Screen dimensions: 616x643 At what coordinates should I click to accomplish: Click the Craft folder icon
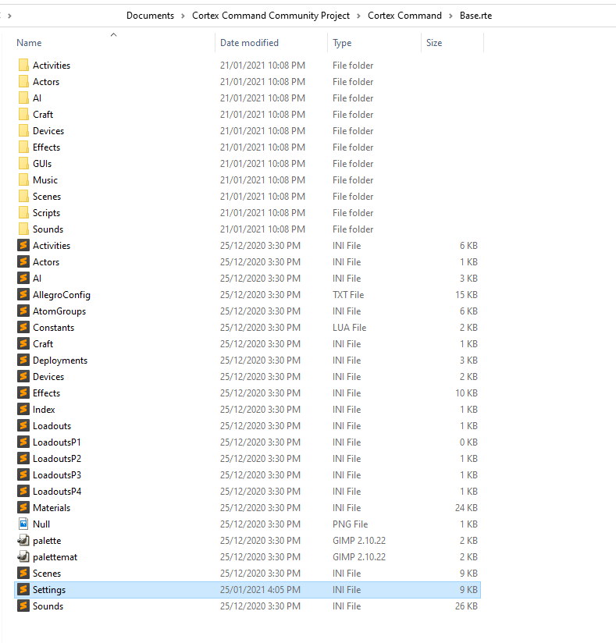point(23,115)
